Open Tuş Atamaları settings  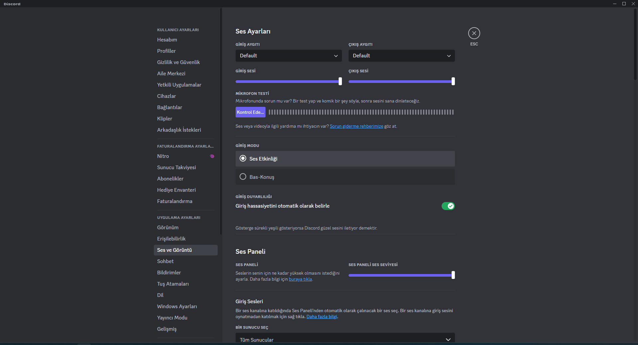(x=173, y=284)
